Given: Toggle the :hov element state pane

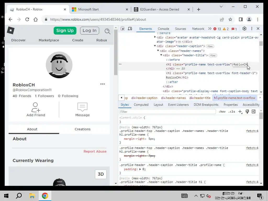Looking at the screenshot, I should click(222, 111).
